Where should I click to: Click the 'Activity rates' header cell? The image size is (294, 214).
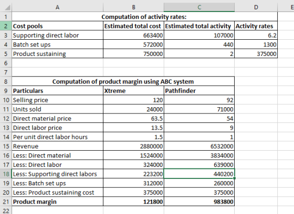tap(256, 26)
